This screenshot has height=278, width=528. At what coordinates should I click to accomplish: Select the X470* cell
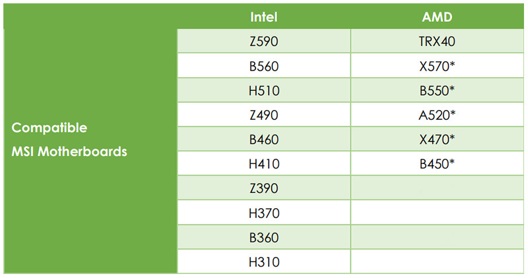point(437,139)
